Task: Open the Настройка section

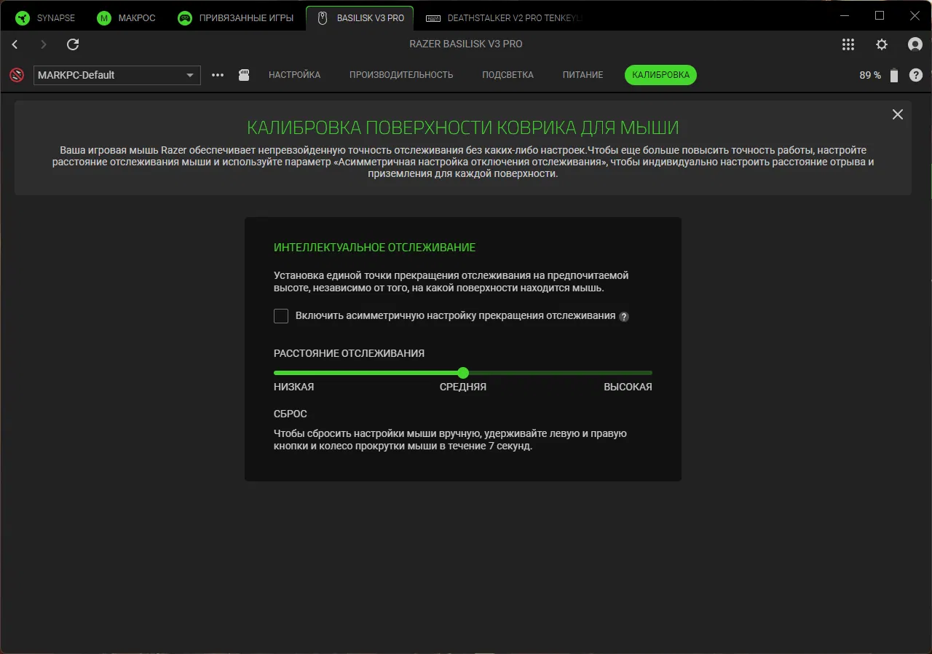Action: click(294, 75)
